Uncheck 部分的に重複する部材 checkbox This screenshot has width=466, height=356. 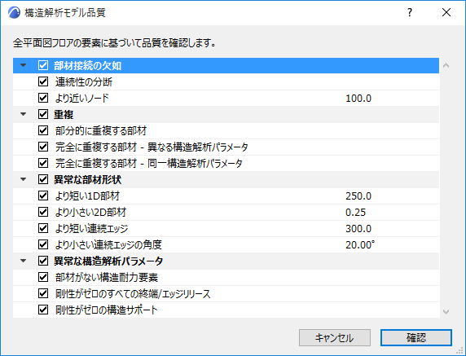[43, 130]
